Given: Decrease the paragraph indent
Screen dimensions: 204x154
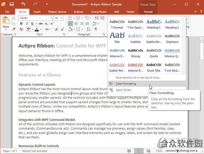Looking at the screenshot, I should [97, 18].
